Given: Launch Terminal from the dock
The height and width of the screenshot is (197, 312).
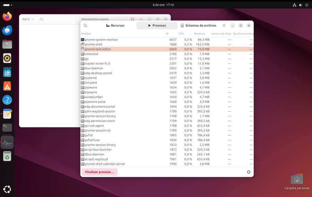Looking at the screenshot, I should coord(7,128).
